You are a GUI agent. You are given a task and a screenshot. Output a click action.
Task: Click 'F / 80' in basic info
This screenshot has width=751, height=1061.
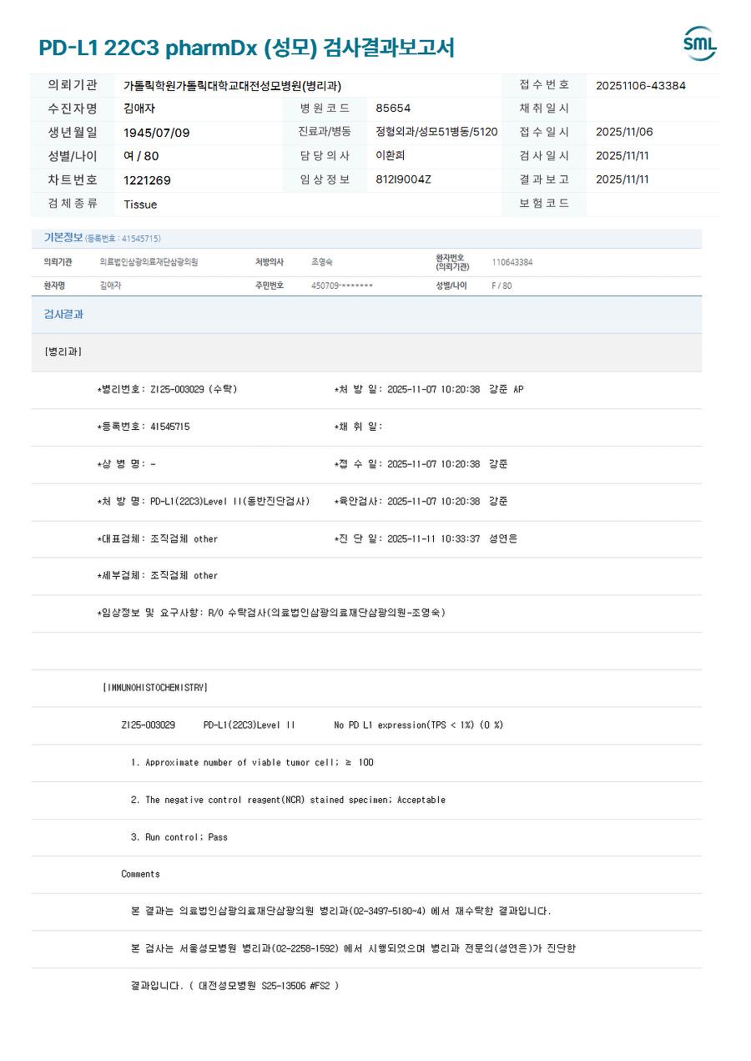coord(502,285)
